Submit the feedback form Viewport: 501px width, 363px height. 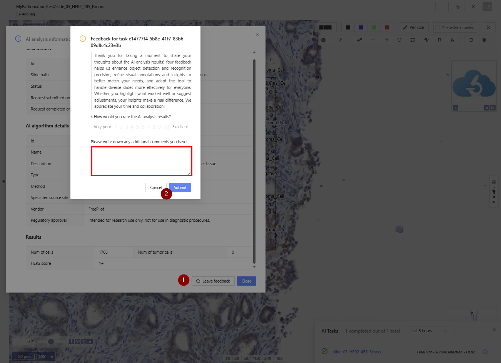tap(180, 187)
